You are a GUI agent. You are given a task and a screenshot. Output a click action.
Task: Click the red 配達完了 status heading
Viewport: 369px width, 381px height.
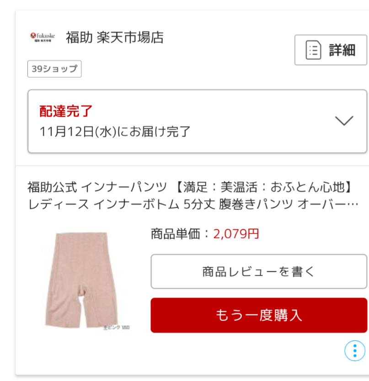[66, 111]
